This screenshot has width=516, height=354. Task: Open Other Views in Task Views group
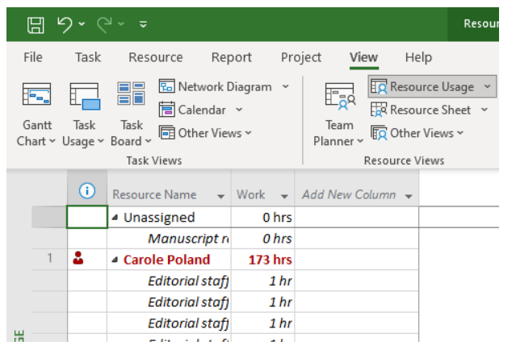point(205,133)
